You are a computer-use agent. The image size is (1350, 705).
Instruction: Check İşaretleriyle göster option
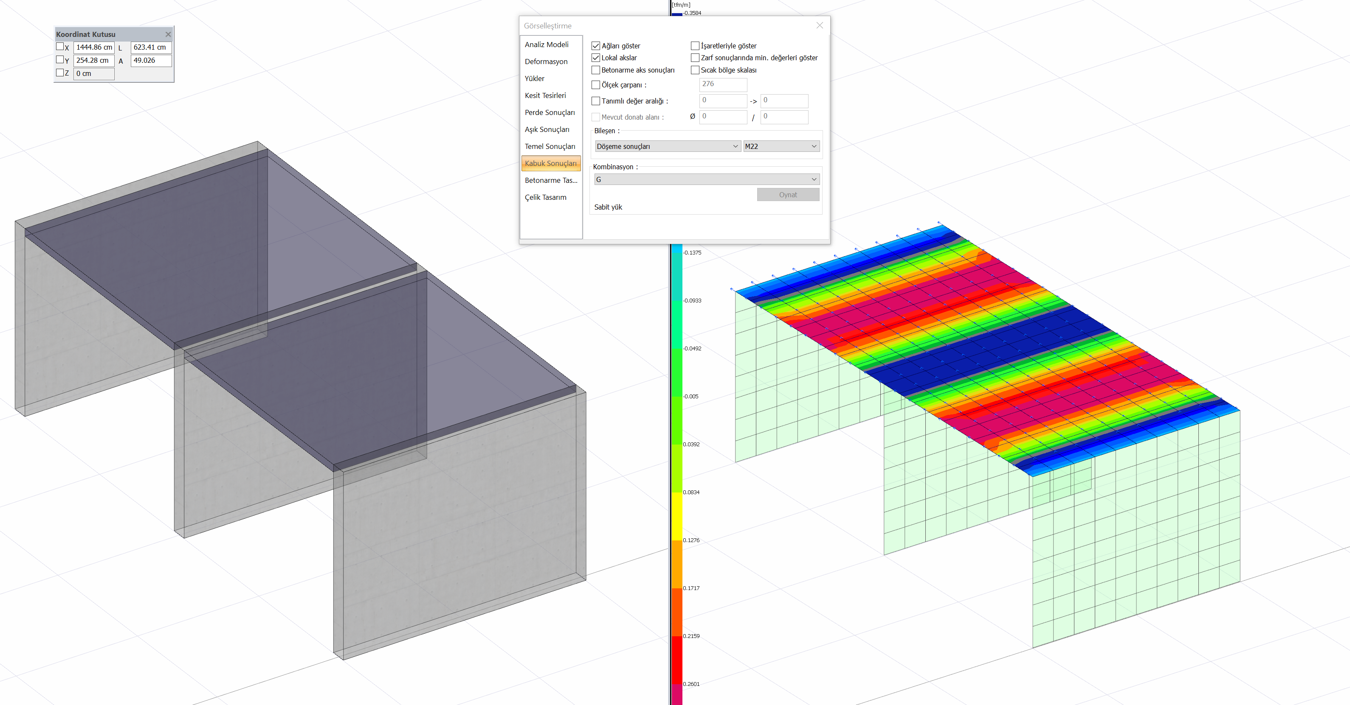pyautogui.click(x=695, y=45)
